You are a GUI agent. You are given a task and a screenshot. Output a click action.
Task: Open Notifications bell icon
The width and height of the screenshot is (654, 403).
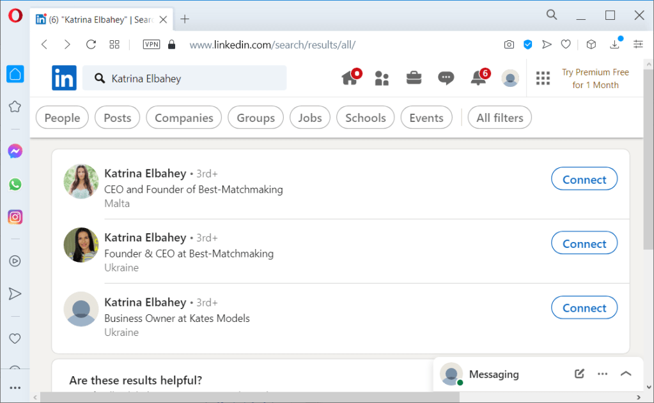478,79
